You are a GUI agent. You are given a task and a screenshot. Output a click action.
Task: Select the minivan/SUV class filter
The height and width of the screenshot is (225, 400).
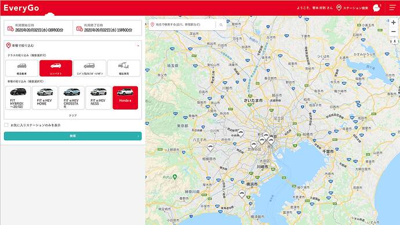pos(90,68)
